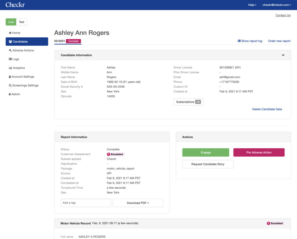297x239 pixels.
Task: Open the Download PDF dropdown
Action: point(138,203)
